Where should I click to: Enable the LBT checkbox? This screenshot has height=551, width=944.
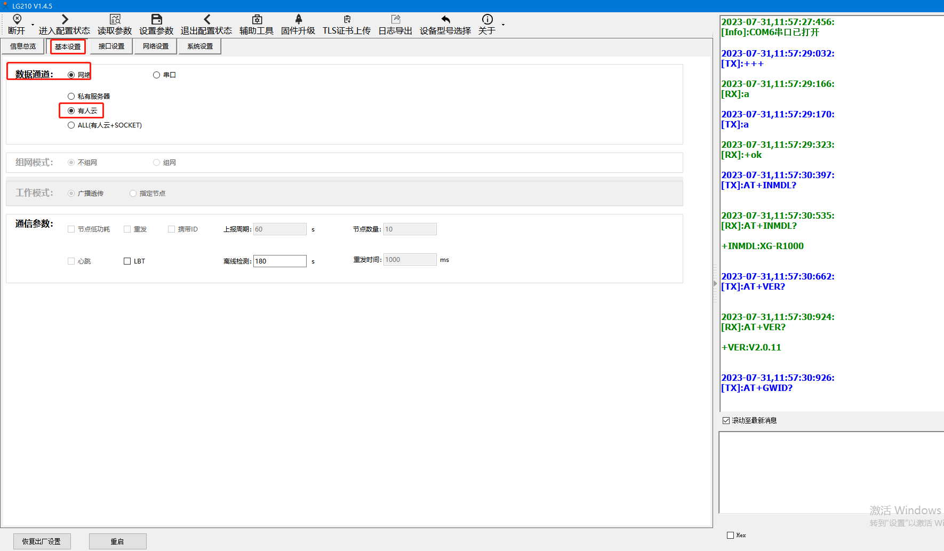(127, 261)
